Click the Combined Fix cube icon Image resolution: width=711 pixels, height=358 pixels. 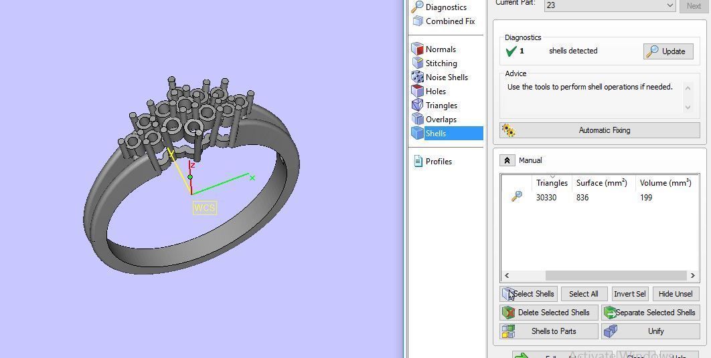coord(418,21)
